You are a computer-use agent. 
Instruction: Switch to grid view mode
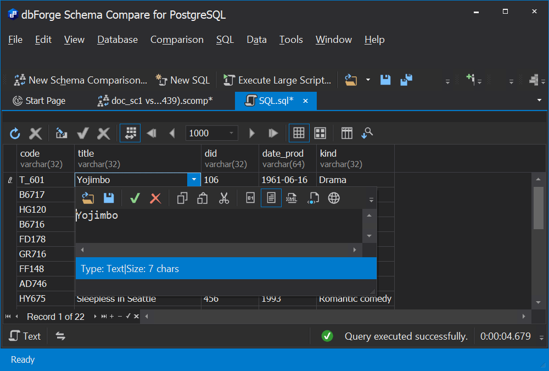coord(299,133)
